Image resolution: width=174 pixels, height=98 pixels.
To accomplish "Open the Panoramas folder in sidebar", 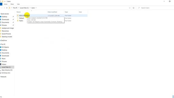I will [5, 31].
